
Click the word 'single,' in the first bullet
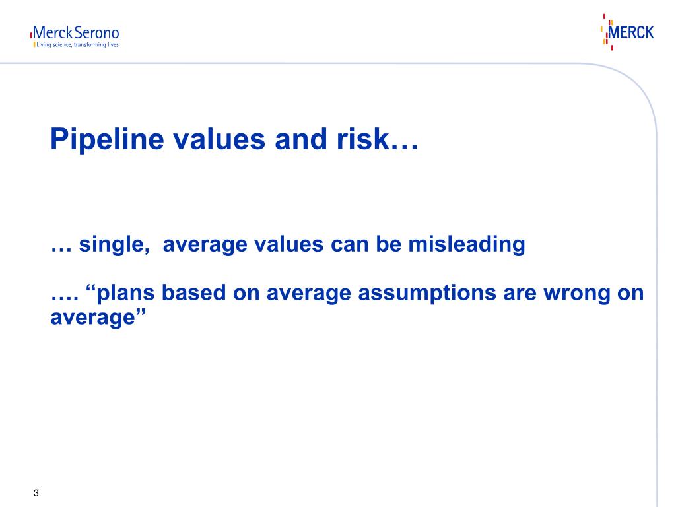click(114, 244)
